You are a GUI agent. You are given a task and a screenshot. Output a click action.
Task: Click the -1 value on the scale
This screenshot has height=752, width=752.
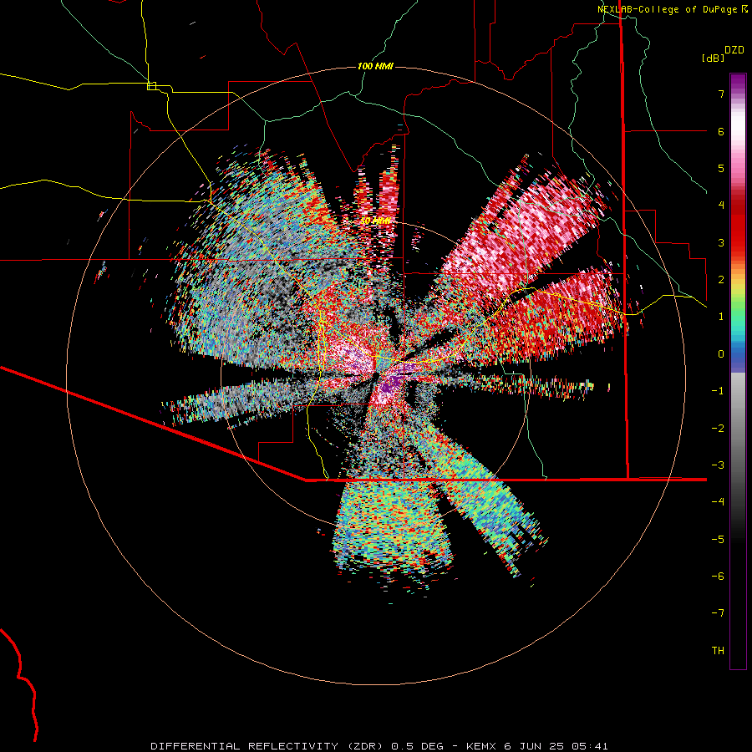[718, 391]
